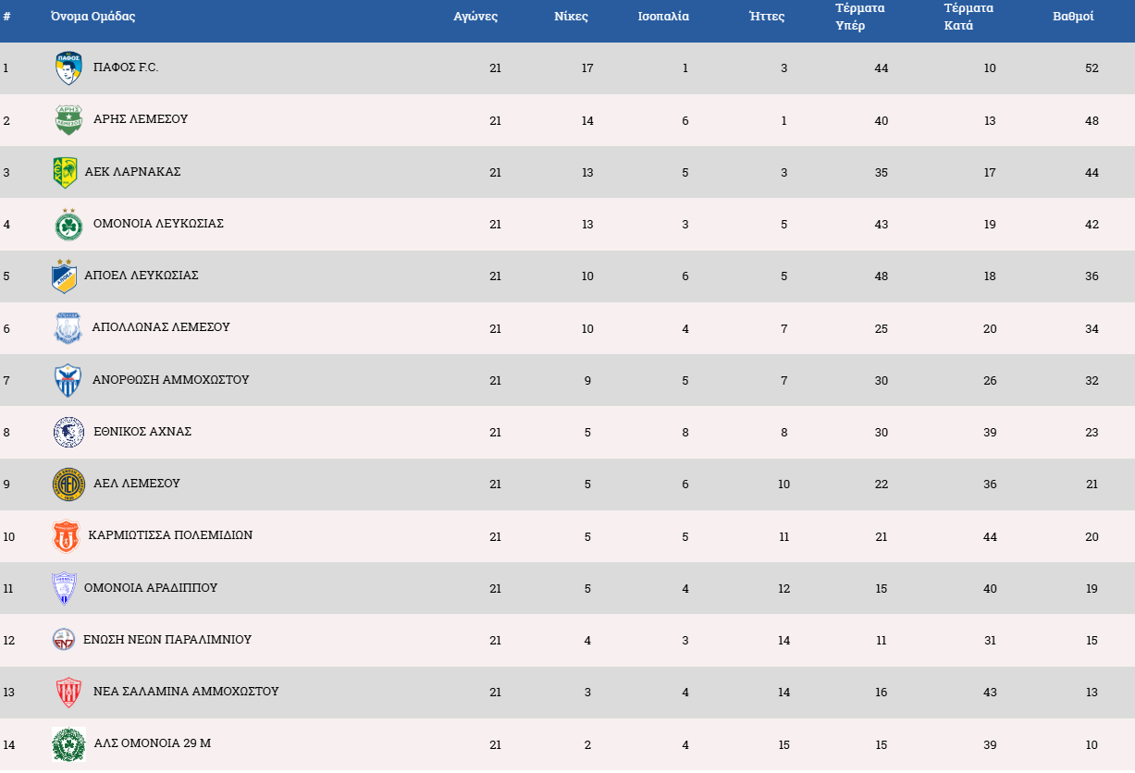Open the ΟΜΟΝΟΙΑ ΑΡΑΔΙΠΠΟΥ team name link
The width and height of the screenshot is (1135, 773).
[151, 588]
